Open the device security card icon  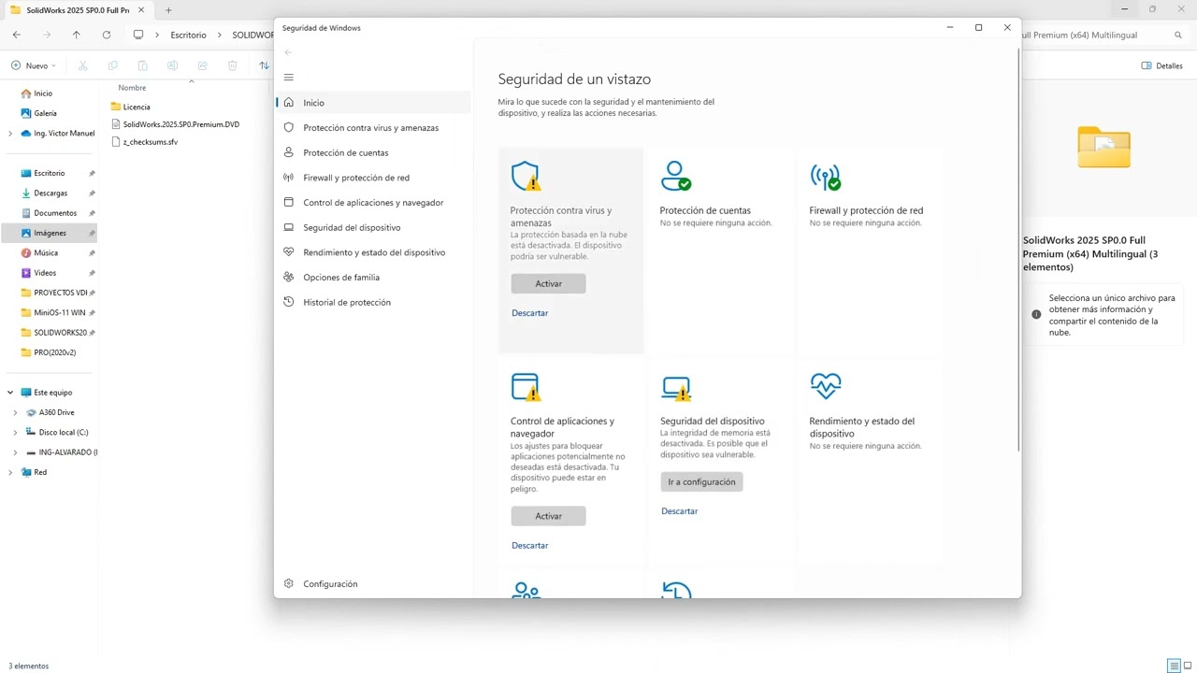(x=675, y=387)
